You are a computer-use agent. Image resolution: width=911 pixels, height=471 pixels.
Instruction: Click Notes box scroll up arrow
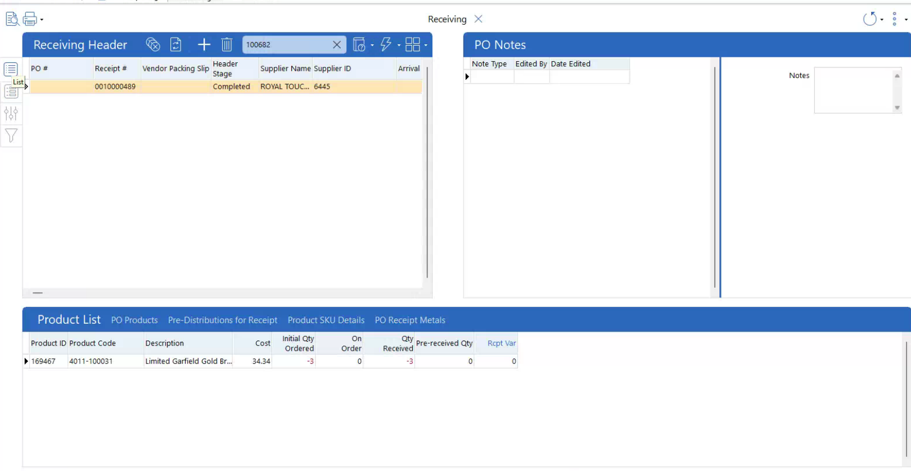click(x=897, y=75)
